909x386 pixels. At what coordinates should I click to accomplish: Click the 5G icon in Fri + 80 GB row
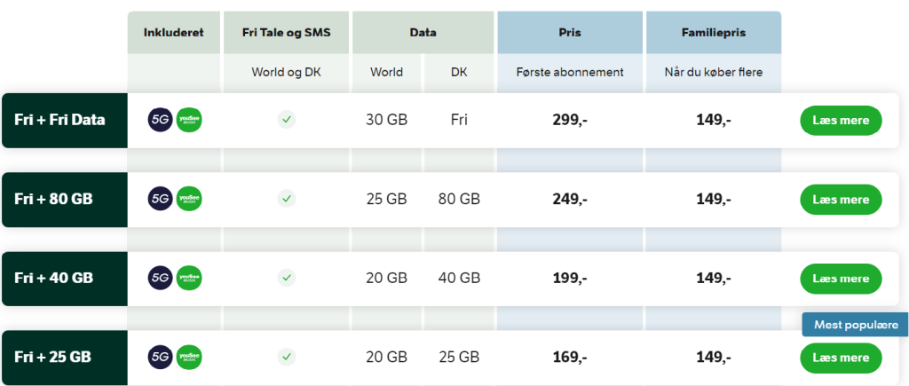(161, 199)
